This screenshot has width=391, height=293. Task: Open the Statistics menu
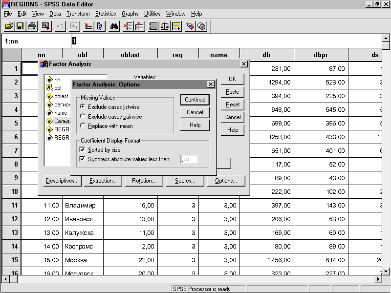pos(106,14)
